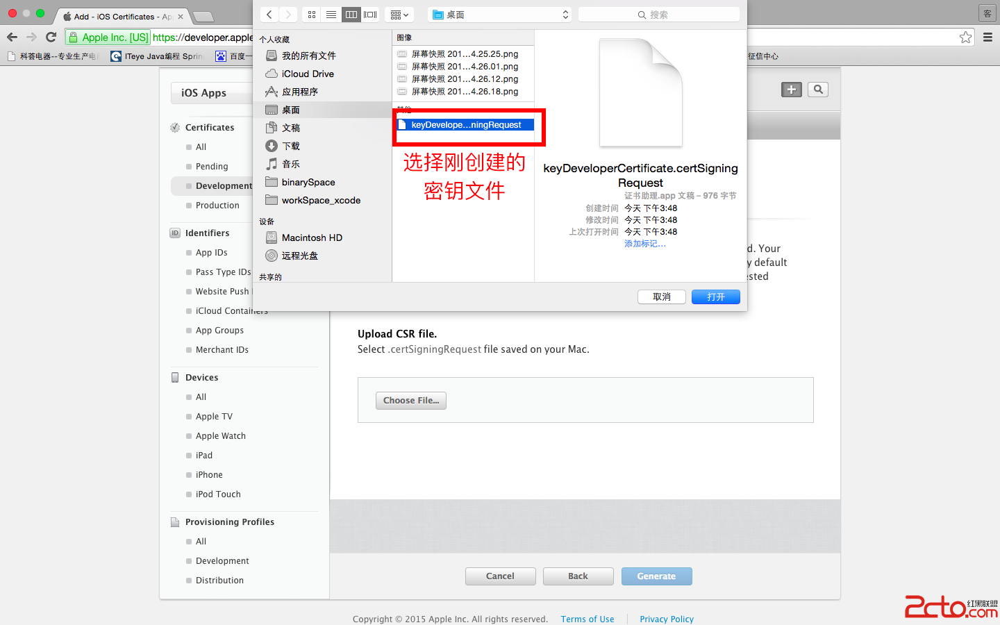Select the screenshot file ending 4.26.18.png
This screenshot has width=1000, height=625.
pos(463,92)
